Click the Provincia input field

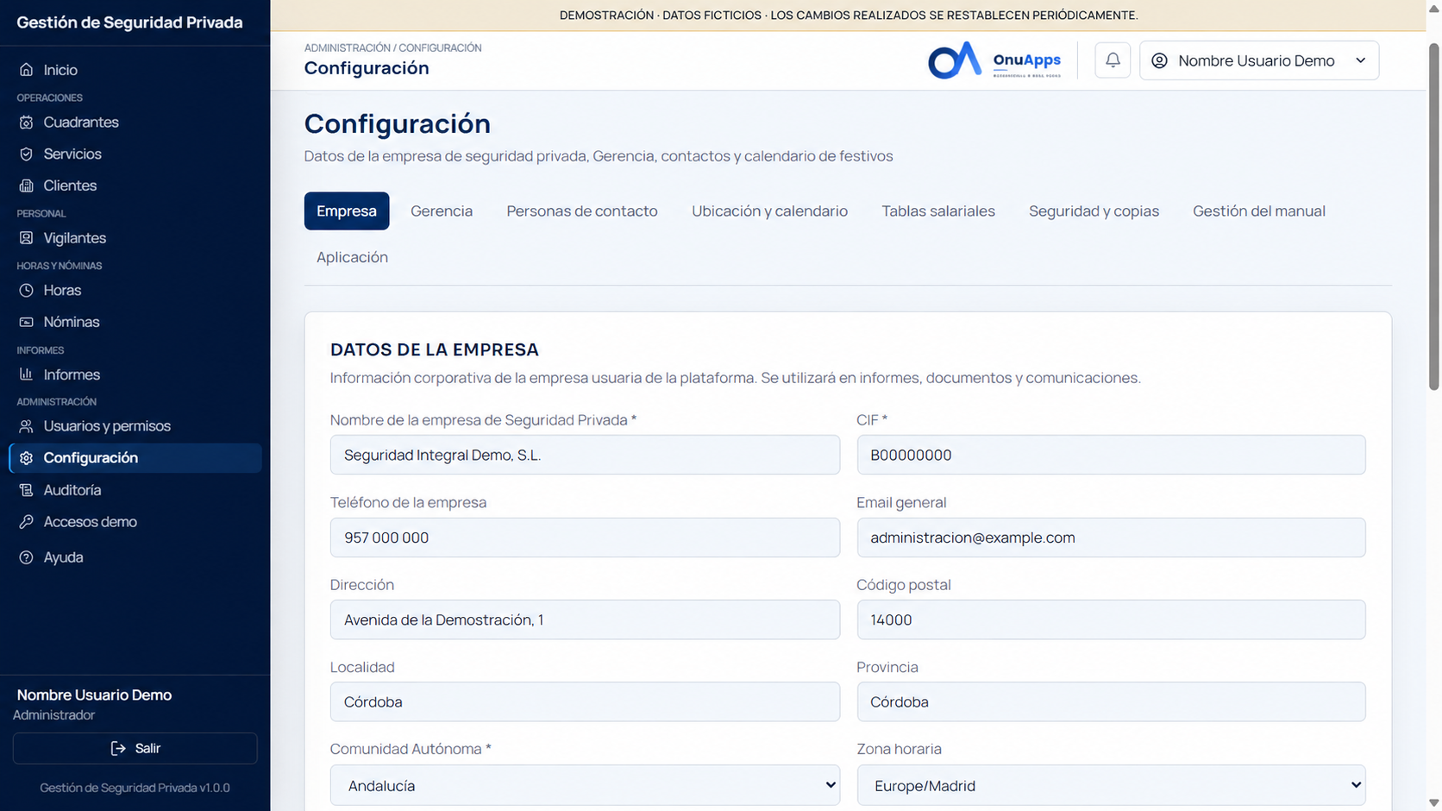[x=1111, y=701]
